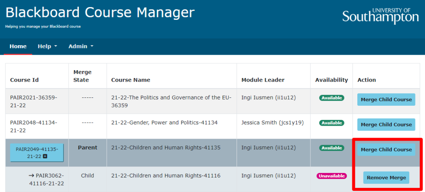Open the Home tab
This screenshot has height=192, width=425.
(x=18, y=46)
